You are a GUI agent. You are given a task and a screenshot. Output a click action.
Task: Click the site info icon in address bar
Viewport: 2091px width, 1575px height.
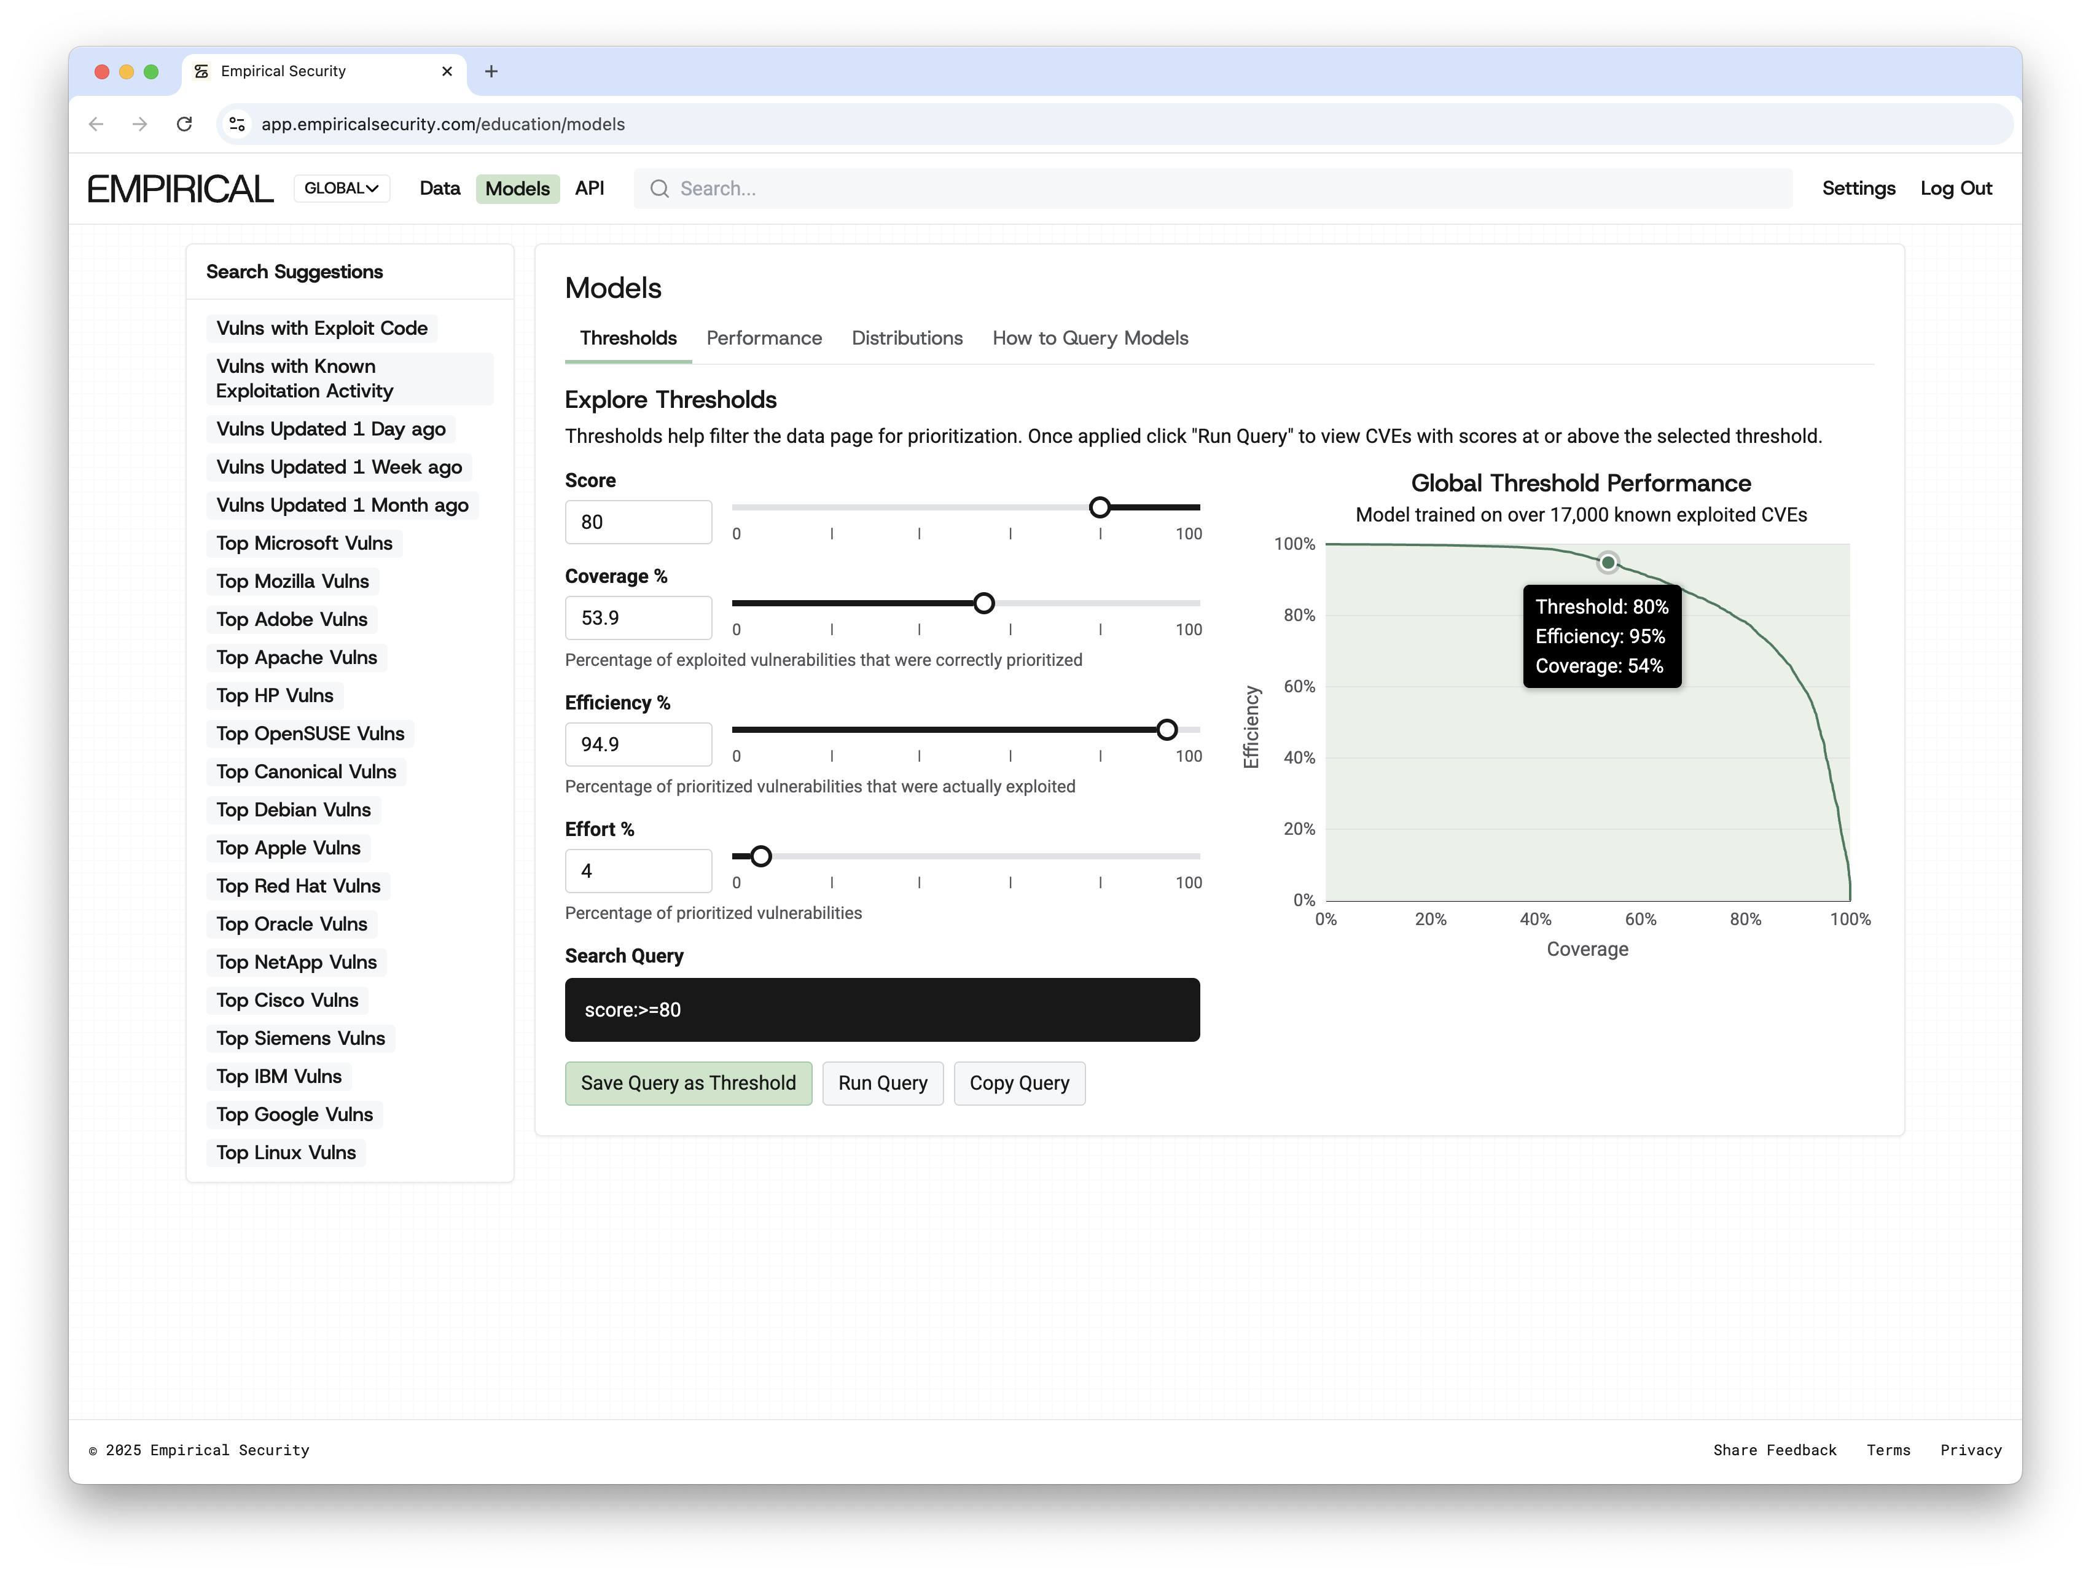(237, 124)
